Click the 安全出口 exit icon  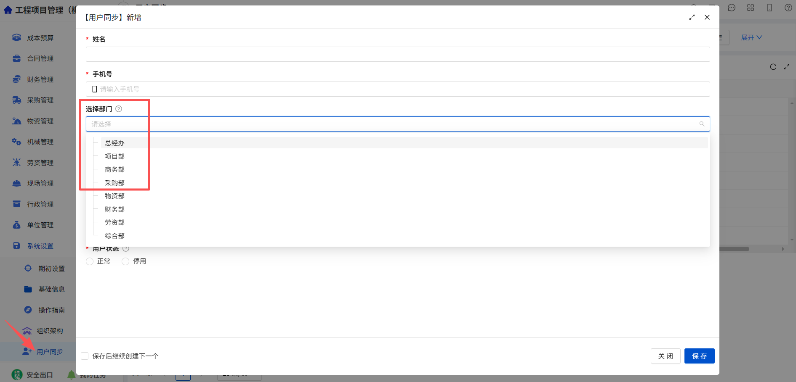coord(17,374)
